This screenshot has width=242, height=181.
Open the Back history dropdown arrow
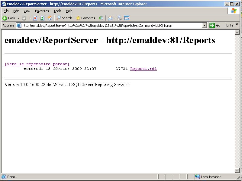click(x=18, y=18)
